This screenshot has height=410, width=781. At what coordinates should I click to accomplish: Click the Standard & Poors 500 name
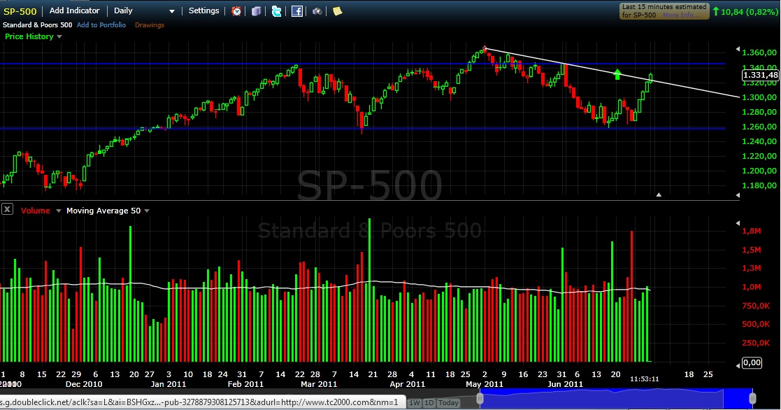click(x=37, y=25)
